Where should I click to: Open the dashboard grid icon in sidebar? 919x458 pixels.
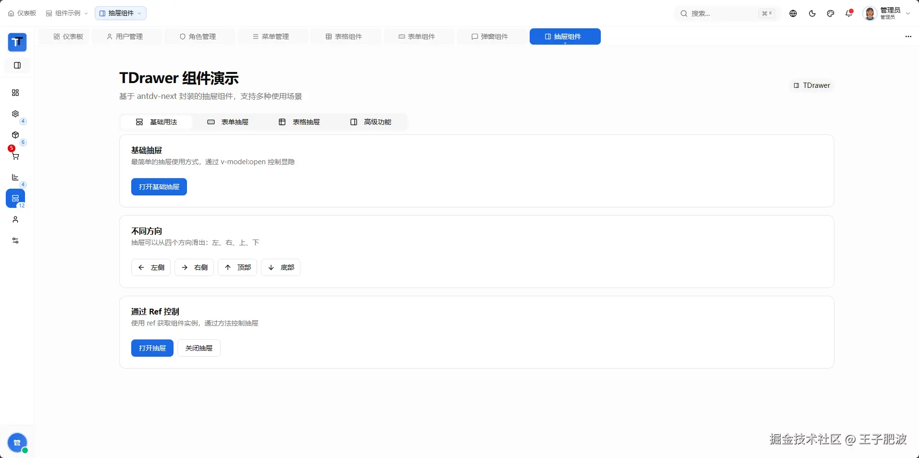[15, 93]
